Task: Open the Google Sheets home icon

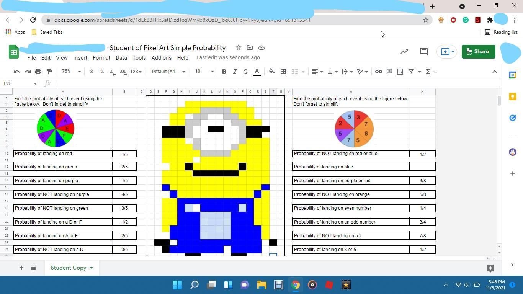Action: click(13, 52)
